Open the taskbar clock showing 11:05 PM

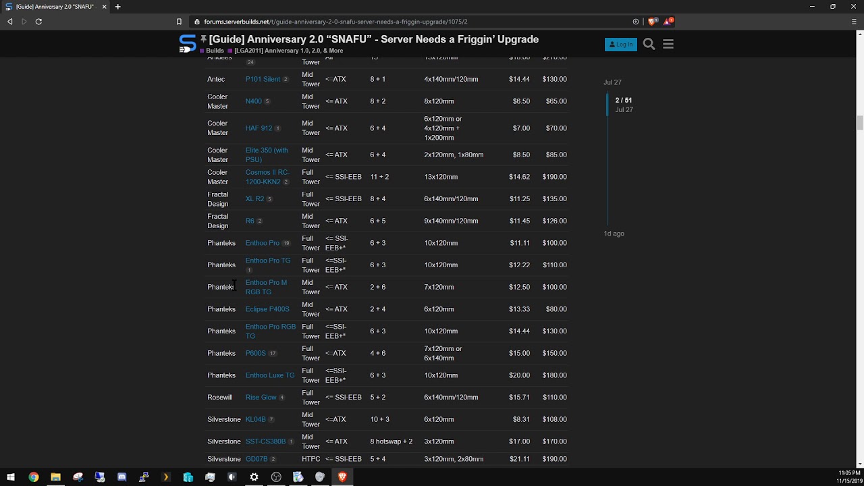pos(849,477)
